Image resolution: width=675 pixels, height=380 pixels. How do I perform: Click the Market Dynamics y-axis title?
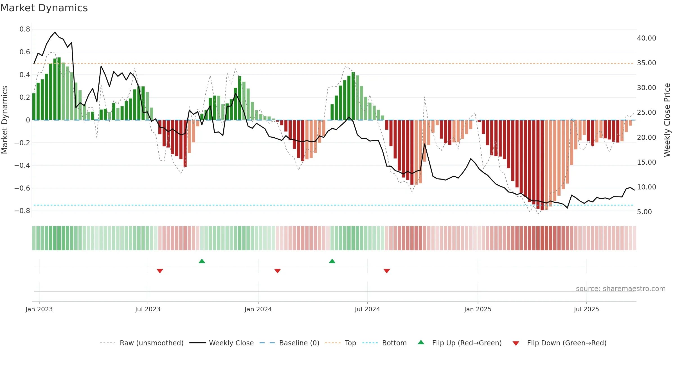coord(4,120)
